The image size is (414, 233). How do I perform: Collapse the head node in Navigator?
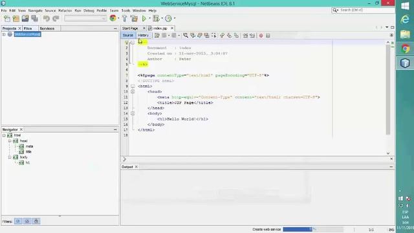[x=10, y=141]
